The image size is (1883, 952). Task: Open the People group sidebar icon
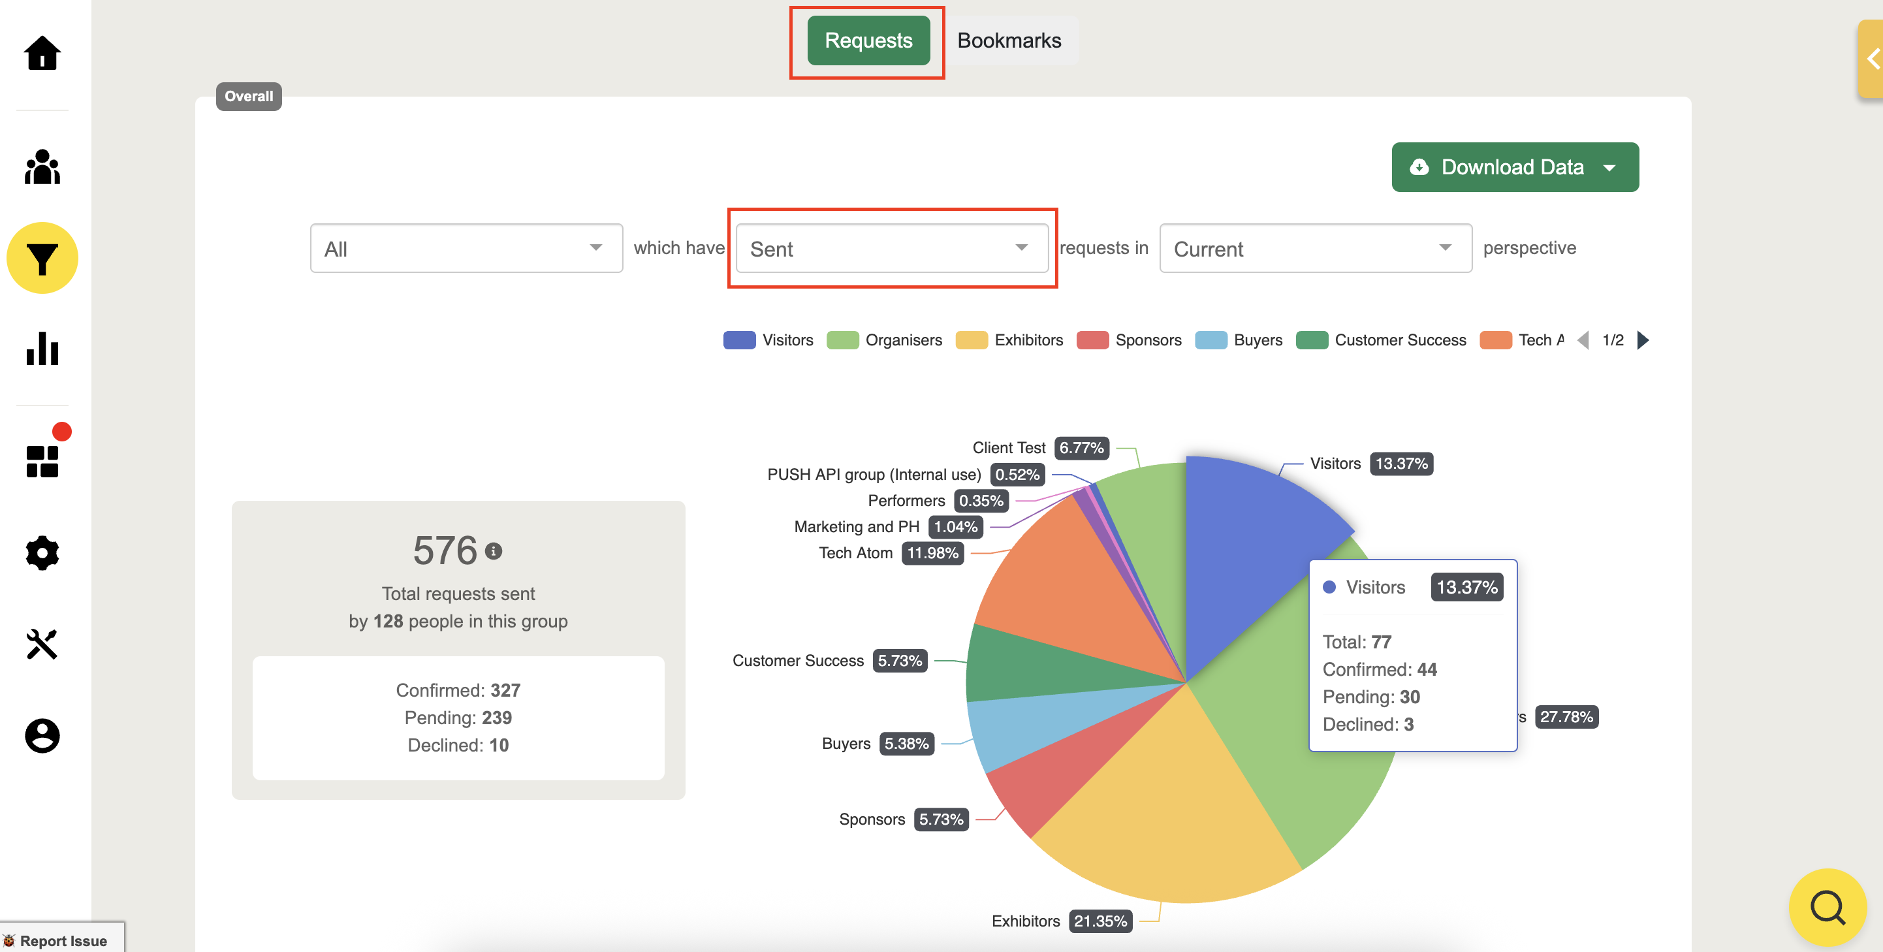[x=42, y=167]
